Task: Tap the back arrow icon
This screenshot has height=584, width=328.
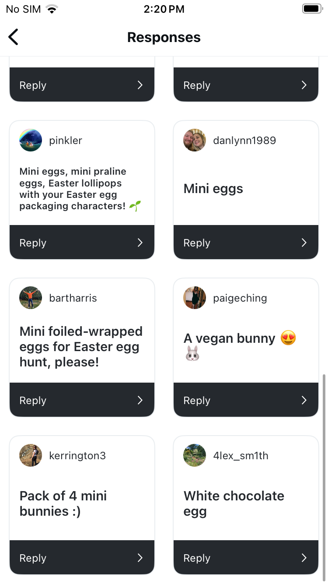Action: (x=14, y=37)
